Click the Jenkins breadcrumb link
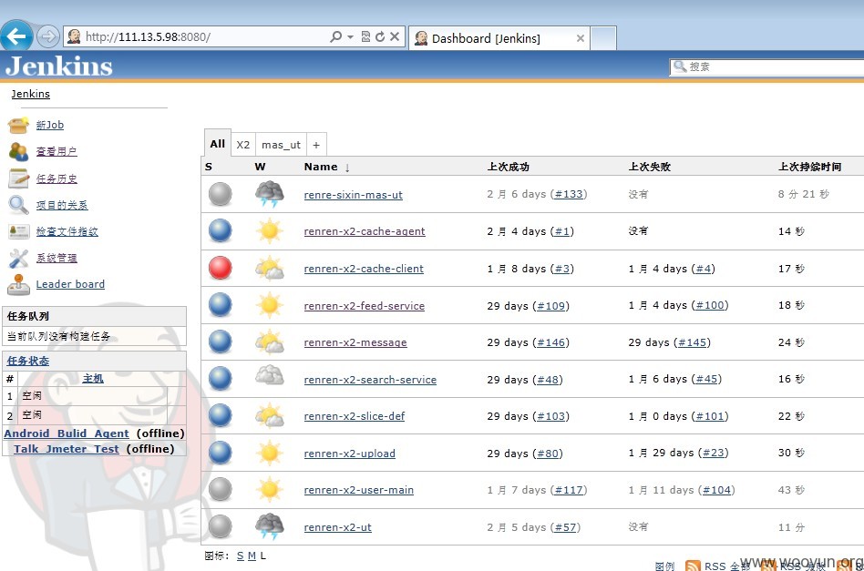Viewport: 864px width, 571px height. pyautogui.click(x=30, y=94)
